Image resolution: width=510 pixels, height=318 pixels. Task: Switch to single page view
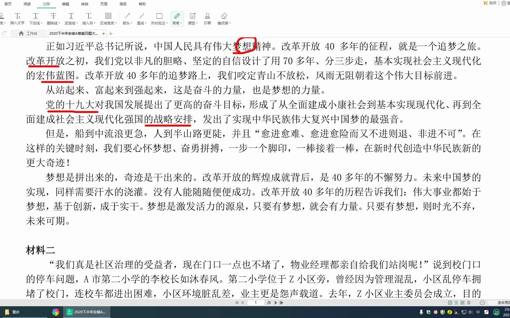click(450, 303)
